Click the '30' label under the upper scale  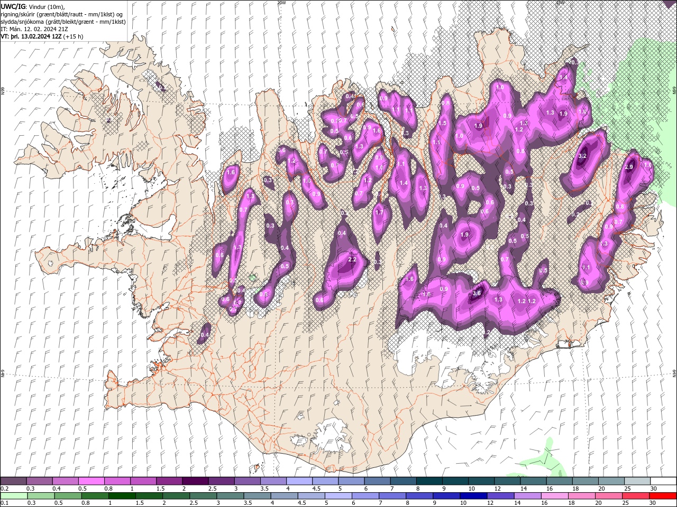pyautogui.click(x=653, y=489)
